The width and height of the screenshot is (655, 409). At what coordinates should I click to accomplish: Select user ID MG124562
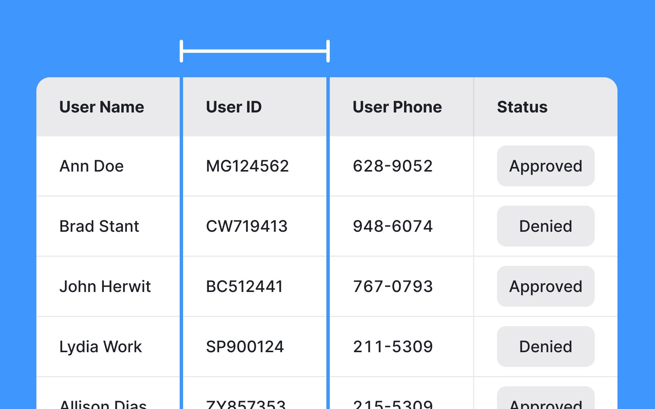pos(247,166)
